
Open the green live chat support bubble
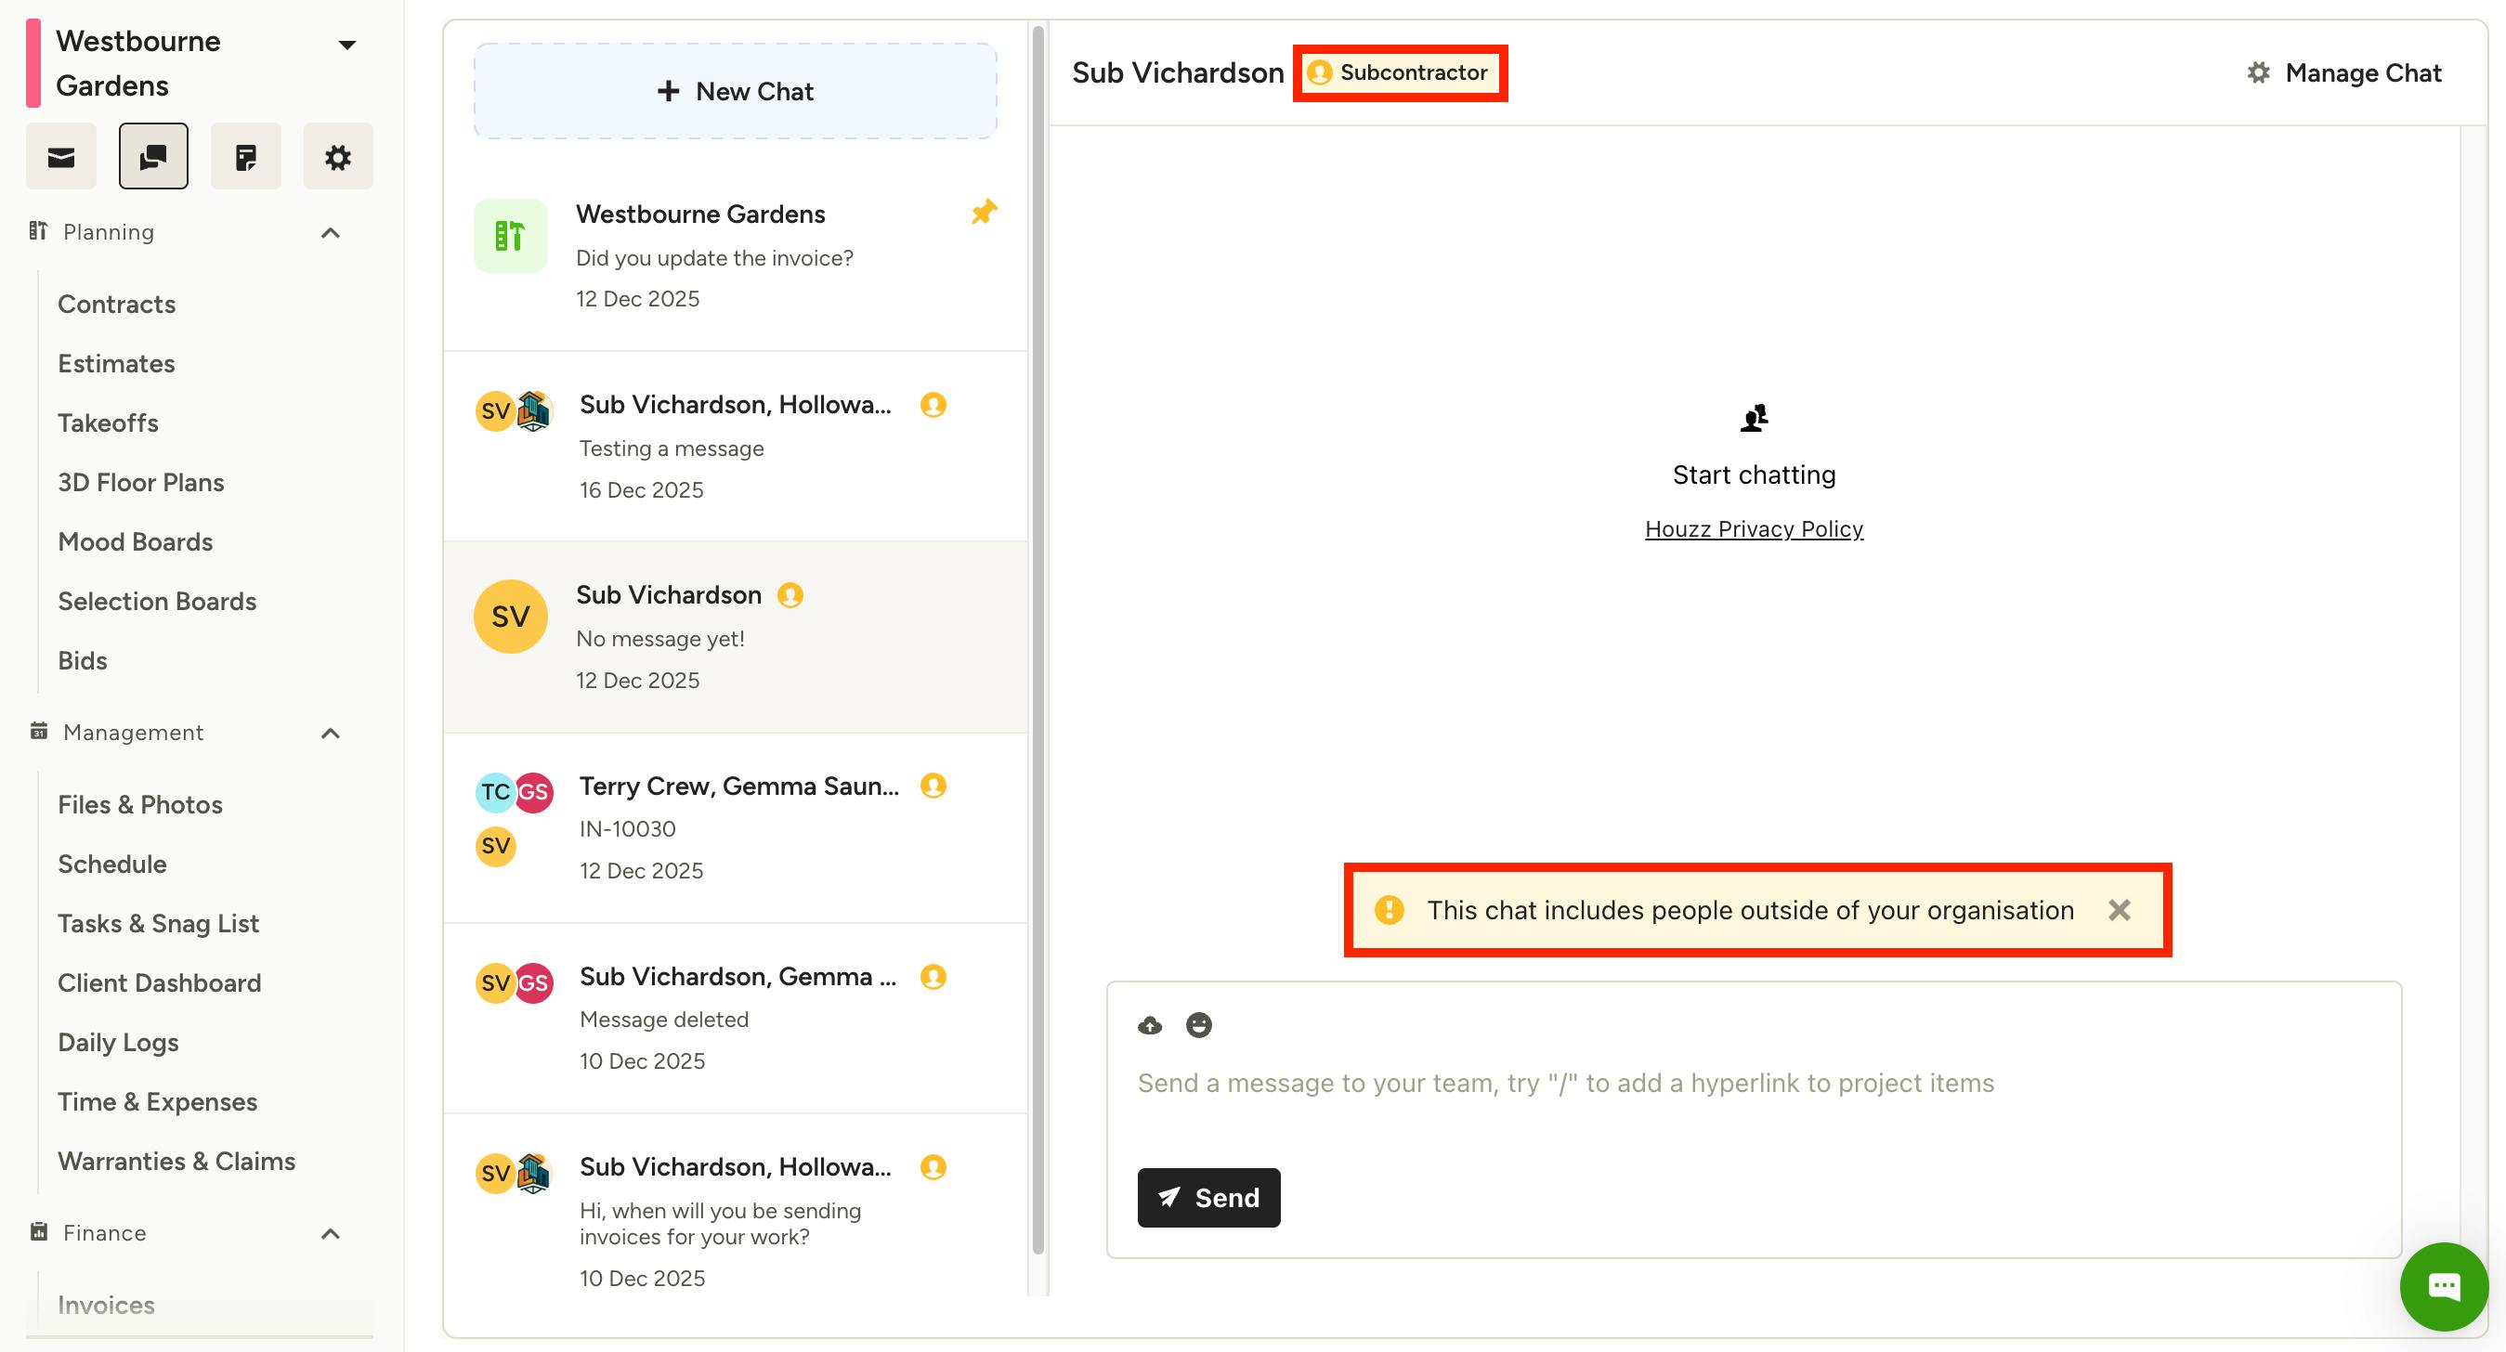[x=2444, y=1287]
